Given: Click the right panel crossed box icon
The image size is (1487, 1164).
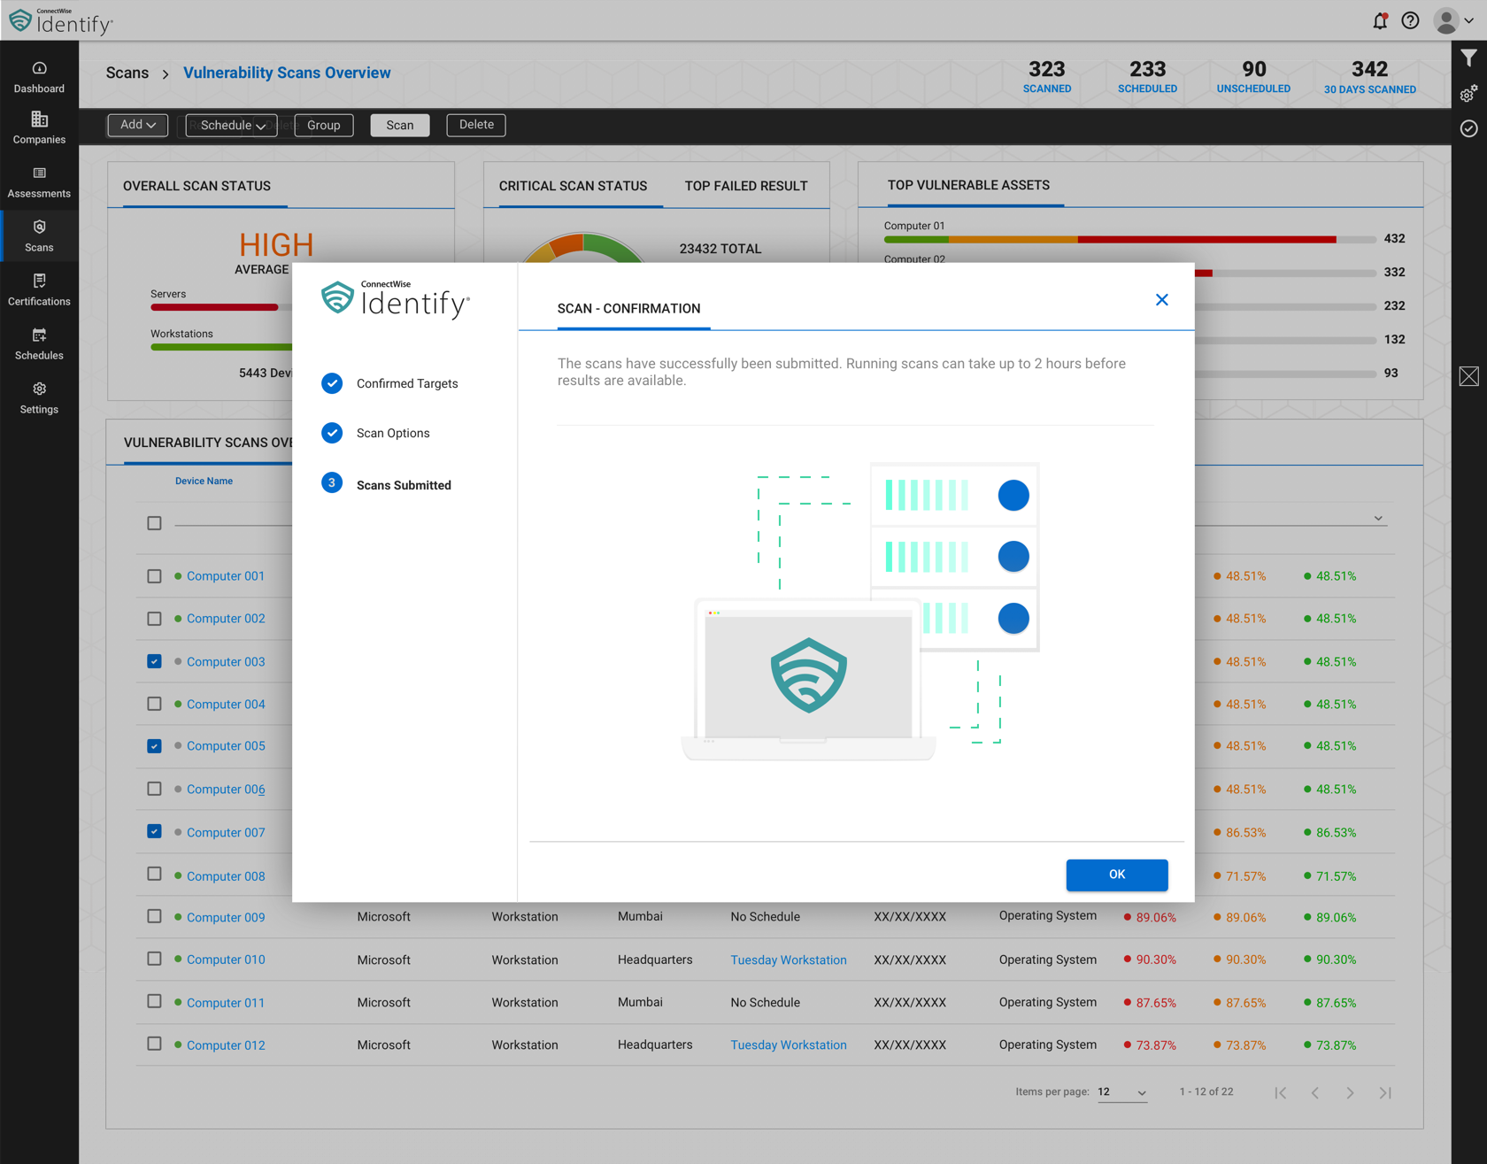Looking at the screenshot, I should (1469, 376).
